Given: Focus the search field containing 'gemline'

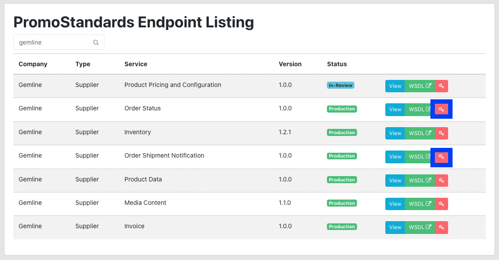Looking at the screenshot, I should 59,42.
